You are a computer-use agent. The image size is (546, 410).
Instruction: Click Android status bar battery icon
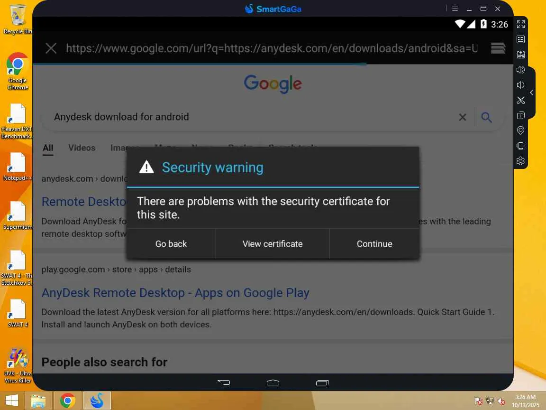coord(483,24)
